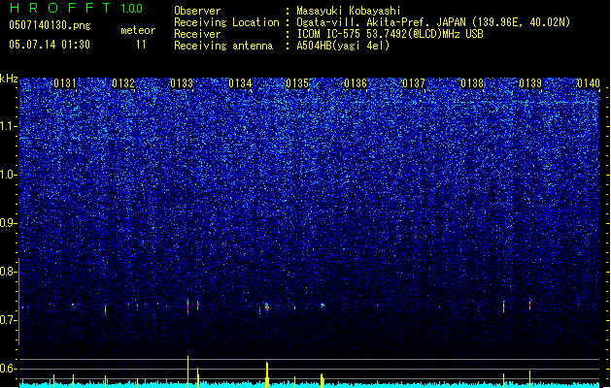
Task: Click antenna text A504HB(yagi 4el)
Action: [343, 46]
